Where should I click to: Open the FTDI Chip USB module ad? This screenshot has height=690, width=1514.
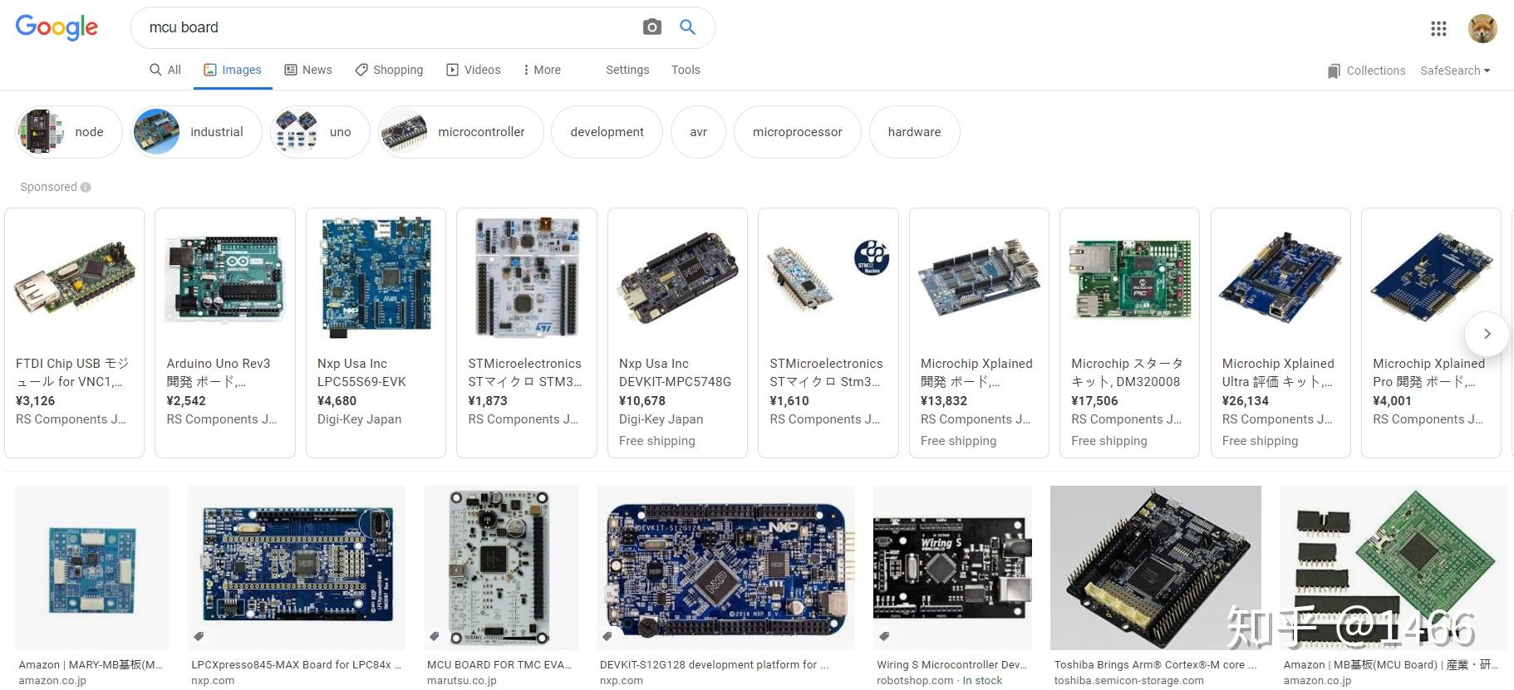[x=74, y=332]
